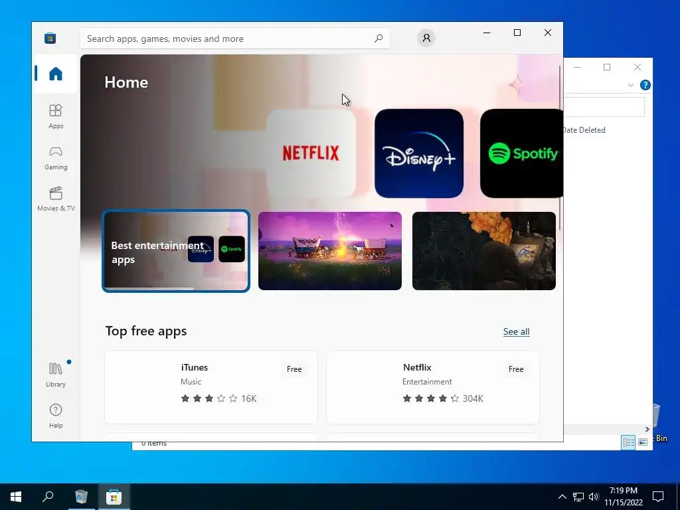Go to the Apps section
This screenshot has width=680, height=510.
click(x=56, y=116)
